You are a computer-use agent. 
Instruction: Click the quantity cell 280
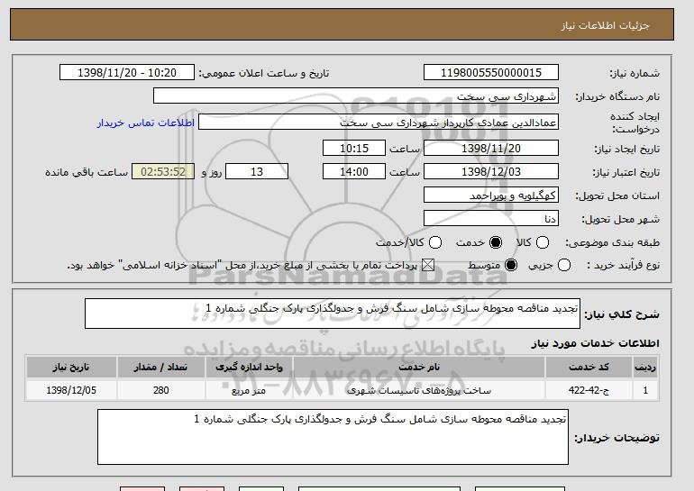(x=160, y=390)
